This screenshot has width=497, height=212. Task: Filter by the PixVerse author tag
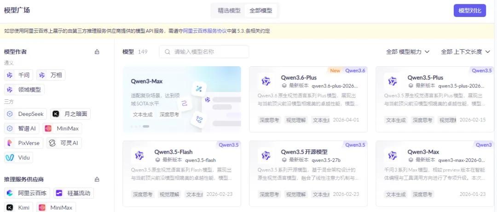pyautogui.click(x=23, y=143)
